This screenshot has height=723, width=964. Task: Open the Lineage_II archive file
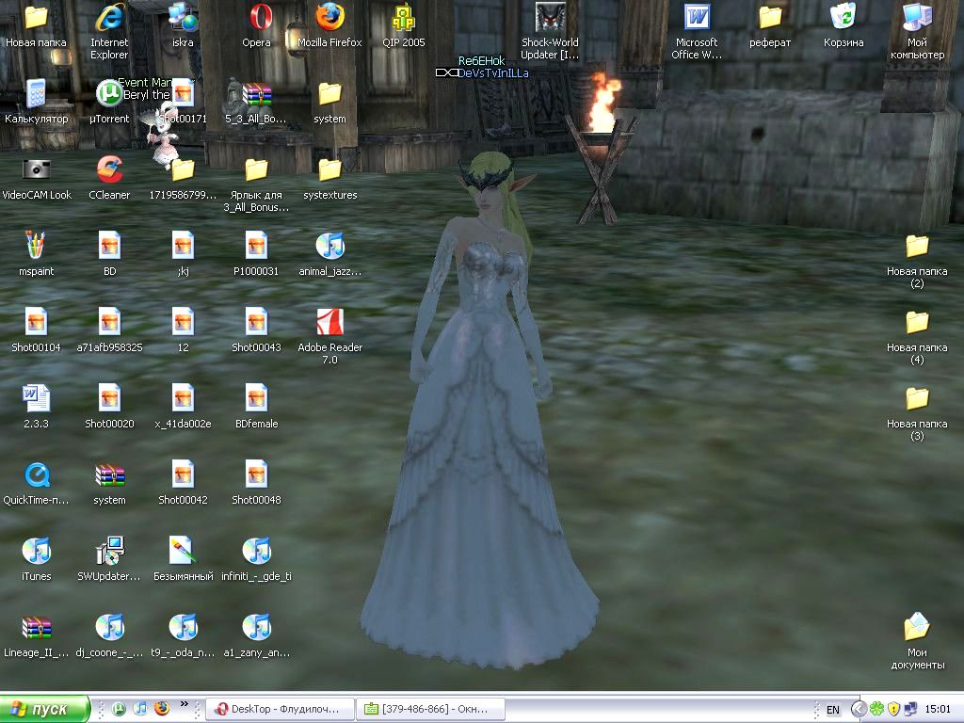click(37, 628)
